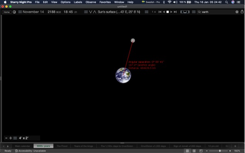Zoom out field of view with minus icon
The image size is (245, 153).
coord(6,138)
